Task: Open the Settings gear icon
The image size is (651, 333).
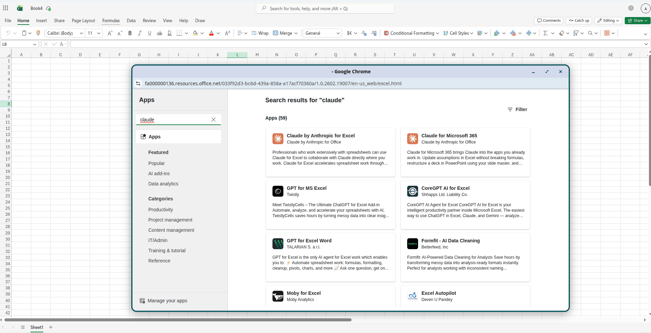Action: coord(631,8)
